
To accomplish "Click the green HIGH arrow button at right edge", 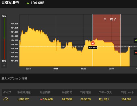I will click(136, 40).
